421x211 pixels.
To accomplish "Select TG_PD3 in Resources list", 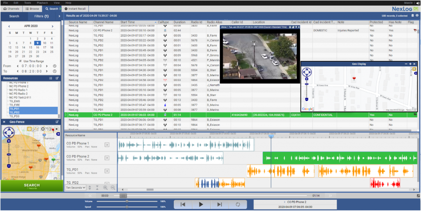I will [x=14, y=116].
